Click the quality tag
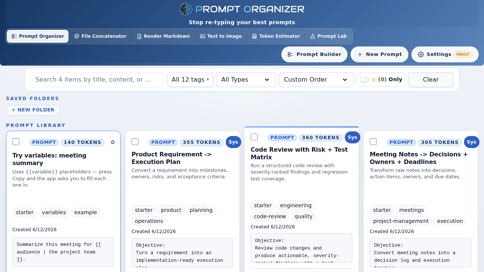Viewport: 484px width, 272px height. (x=304, y=216)
